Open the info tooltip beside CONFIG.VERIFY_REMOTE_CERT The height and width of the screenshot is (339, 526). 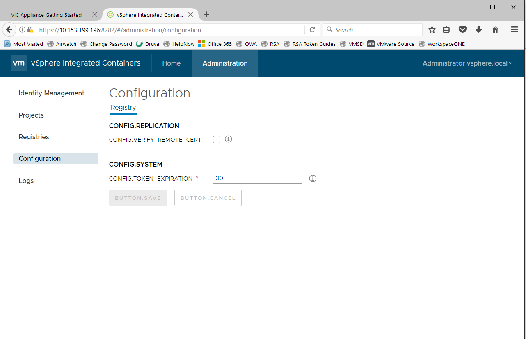point(228,139)
